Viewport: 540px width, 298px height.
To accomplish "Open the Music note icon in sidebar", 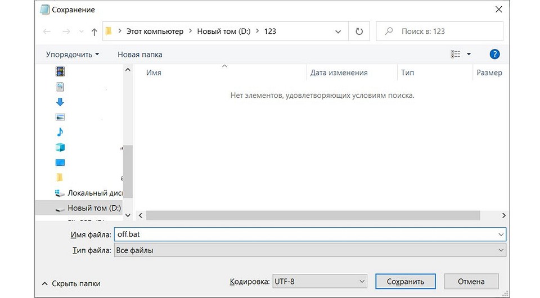I will pos(60,132).
